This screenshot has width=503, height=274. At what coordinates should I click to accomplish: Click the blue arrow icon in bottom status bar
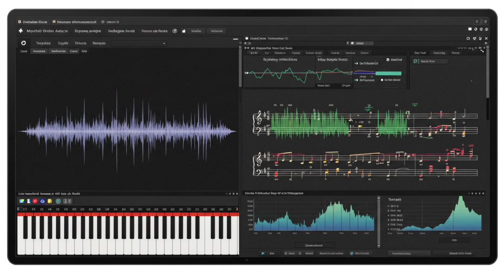point(263,253)
